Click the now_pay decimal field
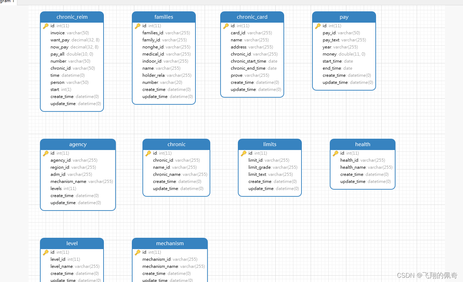This screenshot has width=463, height=282. (x=75, y=47)
